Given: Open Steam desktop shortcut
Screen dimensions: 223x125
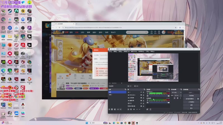Looking at the screenshot, I should 10,12.
